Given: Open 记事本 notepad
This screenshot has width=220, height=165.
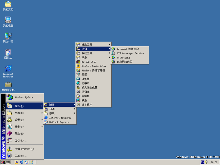Looking at the screenshot, I should 94,83.
